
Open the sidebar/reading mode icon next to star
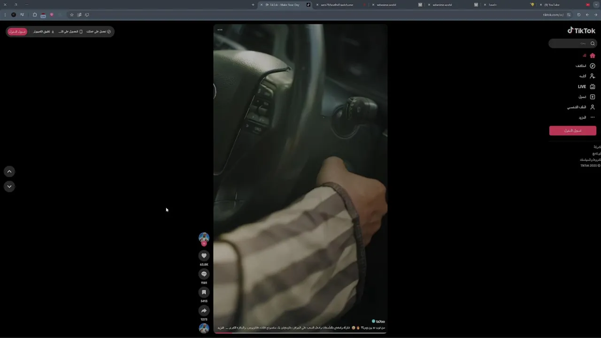(x=79, y=15)
